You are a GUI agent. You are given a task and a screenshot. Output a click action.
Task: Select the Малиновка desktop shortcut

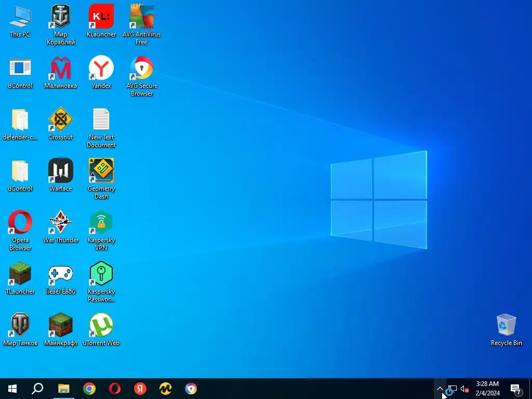(60, 73)
